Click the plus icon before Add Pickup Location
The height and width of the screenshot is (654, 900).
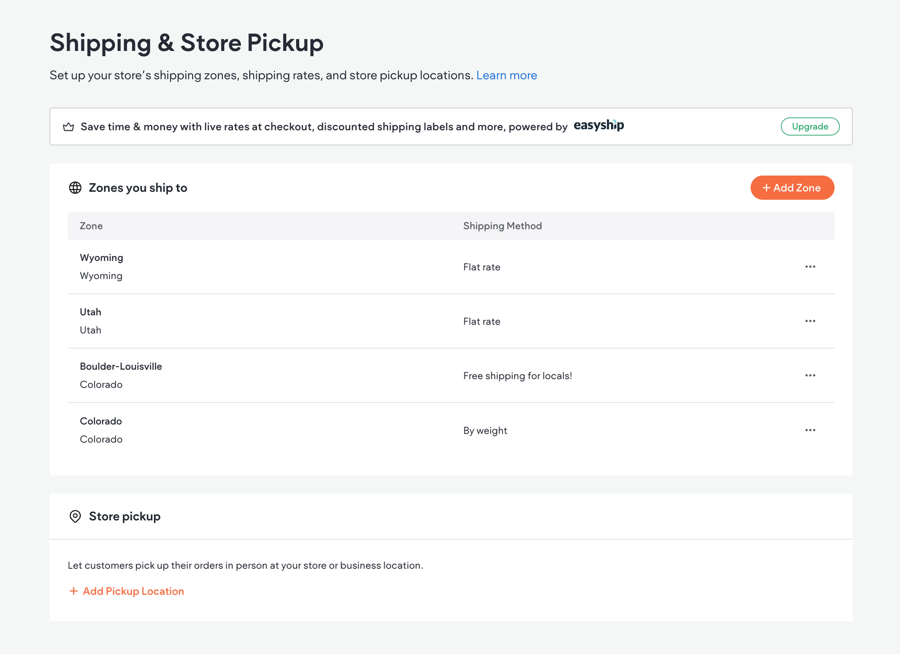(x=74, y=591)
